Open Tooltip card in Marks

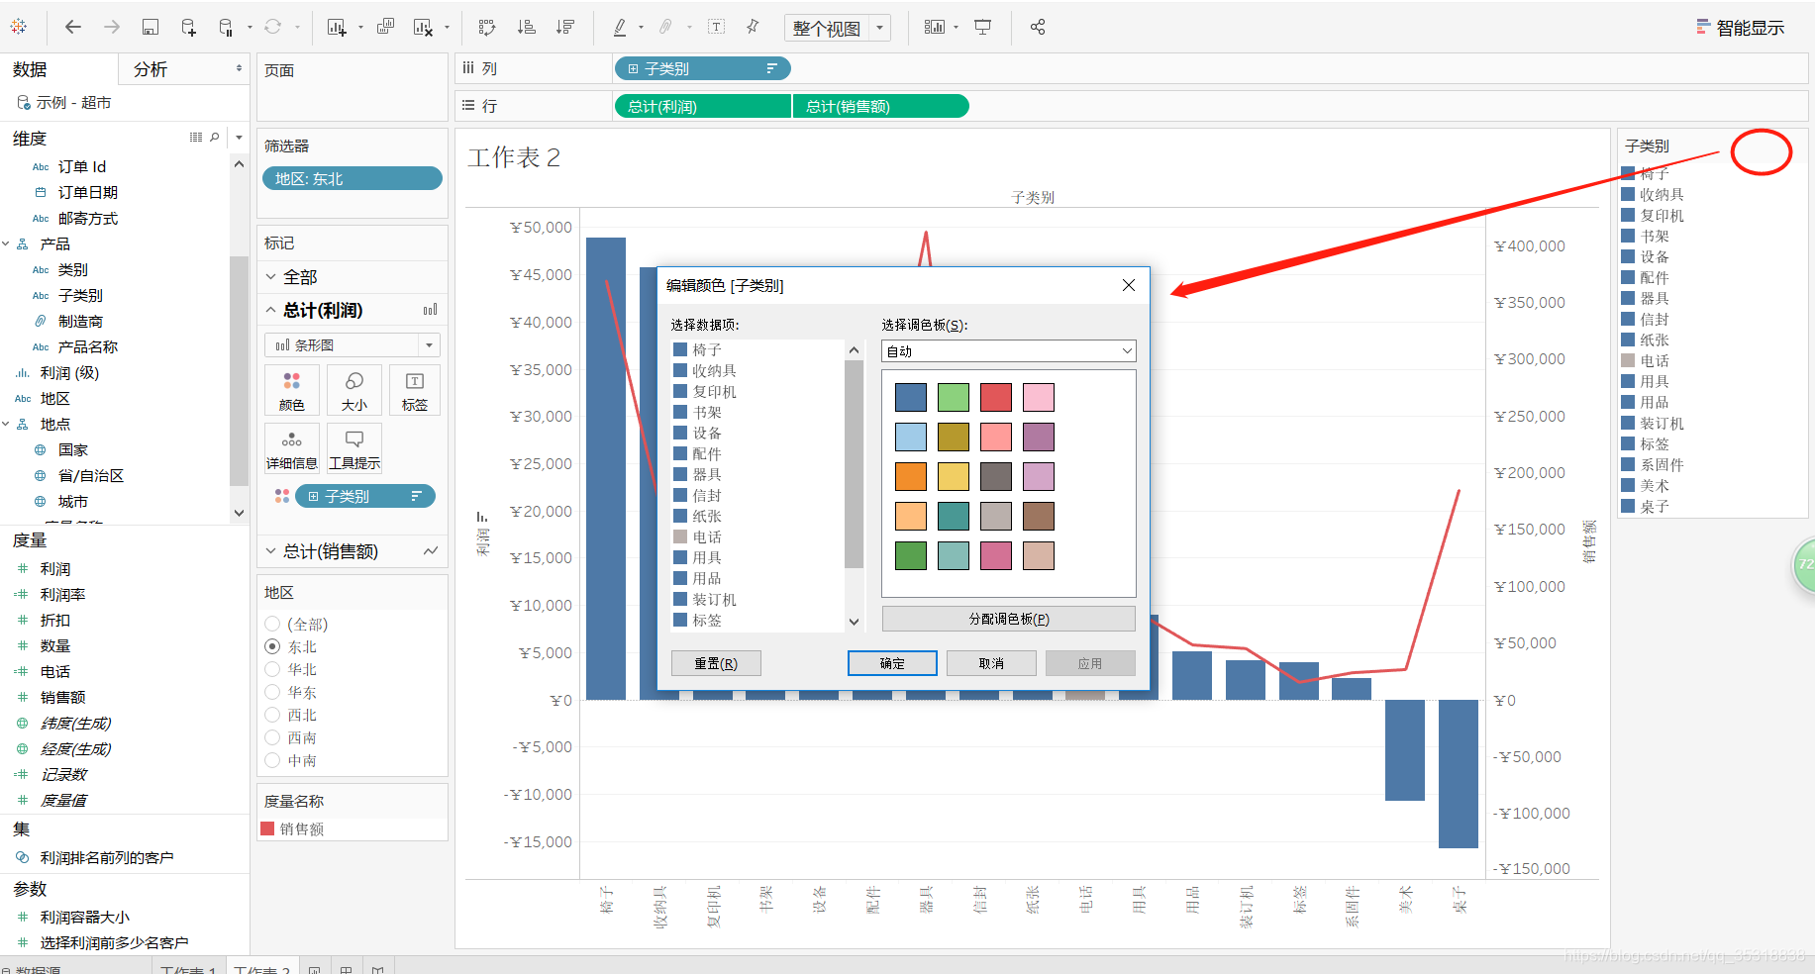353,447
